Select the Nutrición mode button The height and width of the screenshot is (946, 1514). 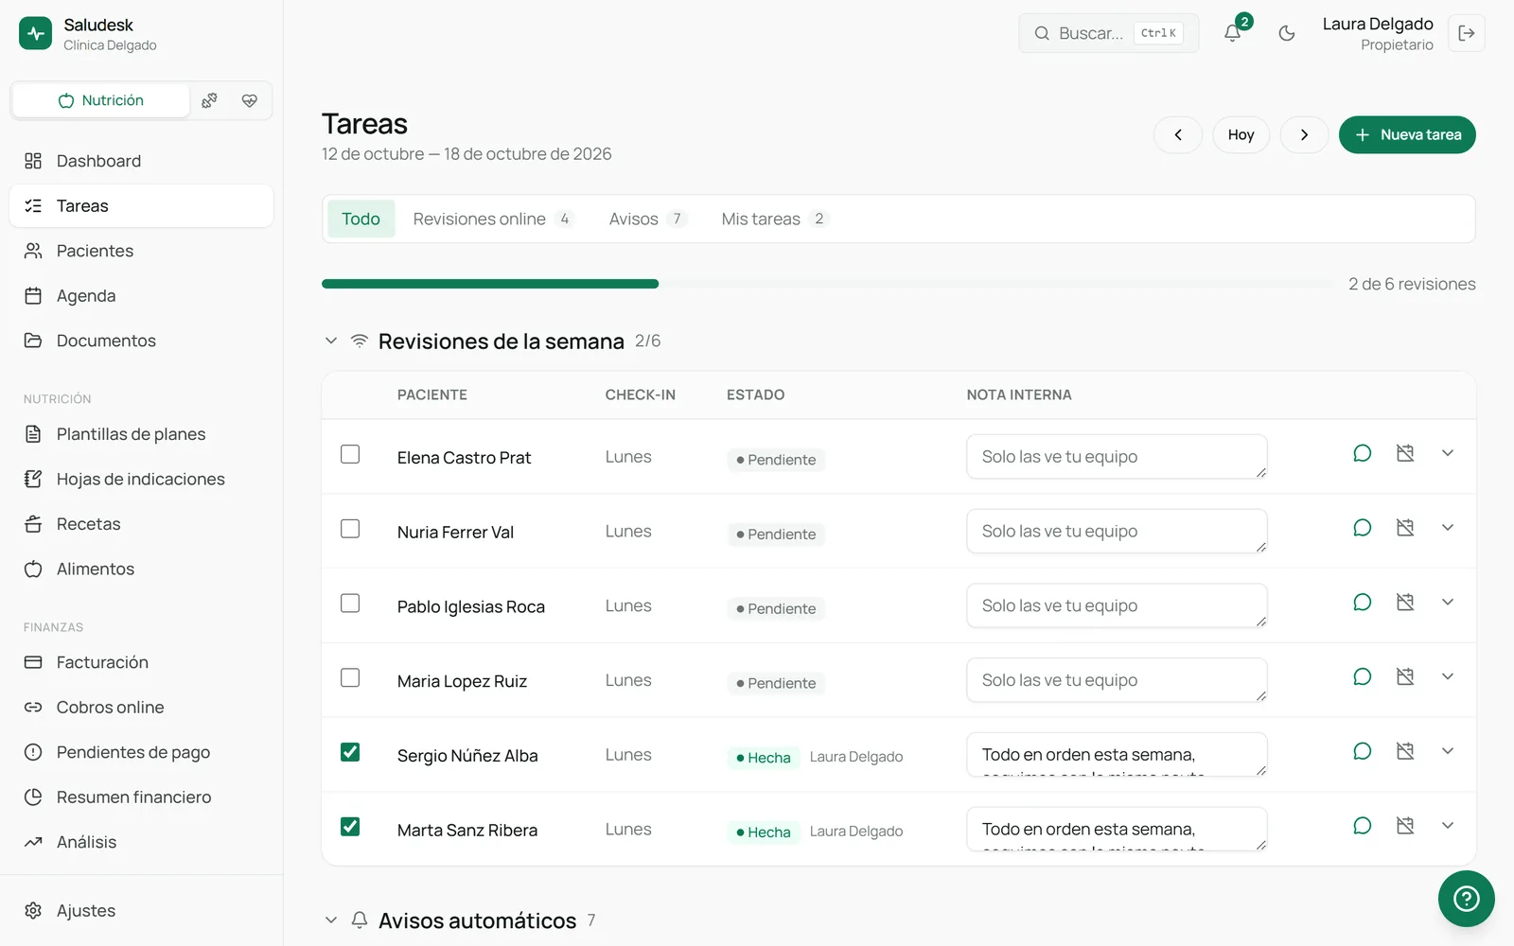[101, 100]
